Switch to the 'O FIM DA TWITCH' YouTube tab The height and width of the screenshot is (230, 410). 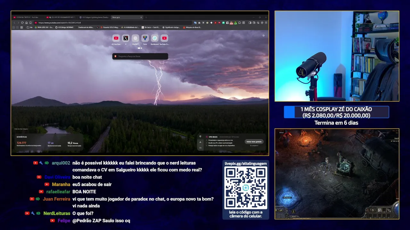(x=28, y=17)
